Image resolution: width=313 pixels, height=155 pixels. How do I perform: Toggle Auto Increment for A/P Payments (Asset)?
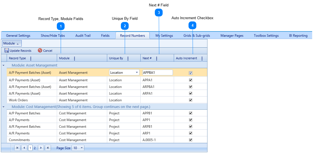click(191, 80)
